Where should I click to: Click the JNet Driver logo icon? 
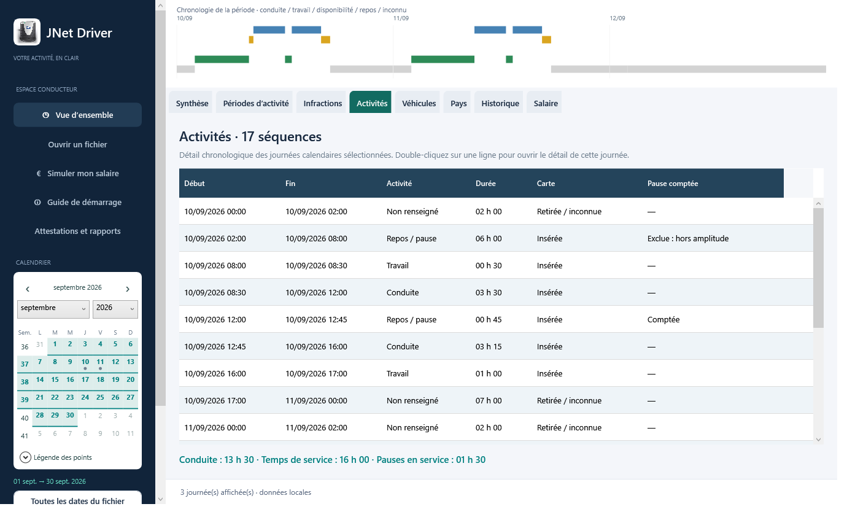coord(27,33)
